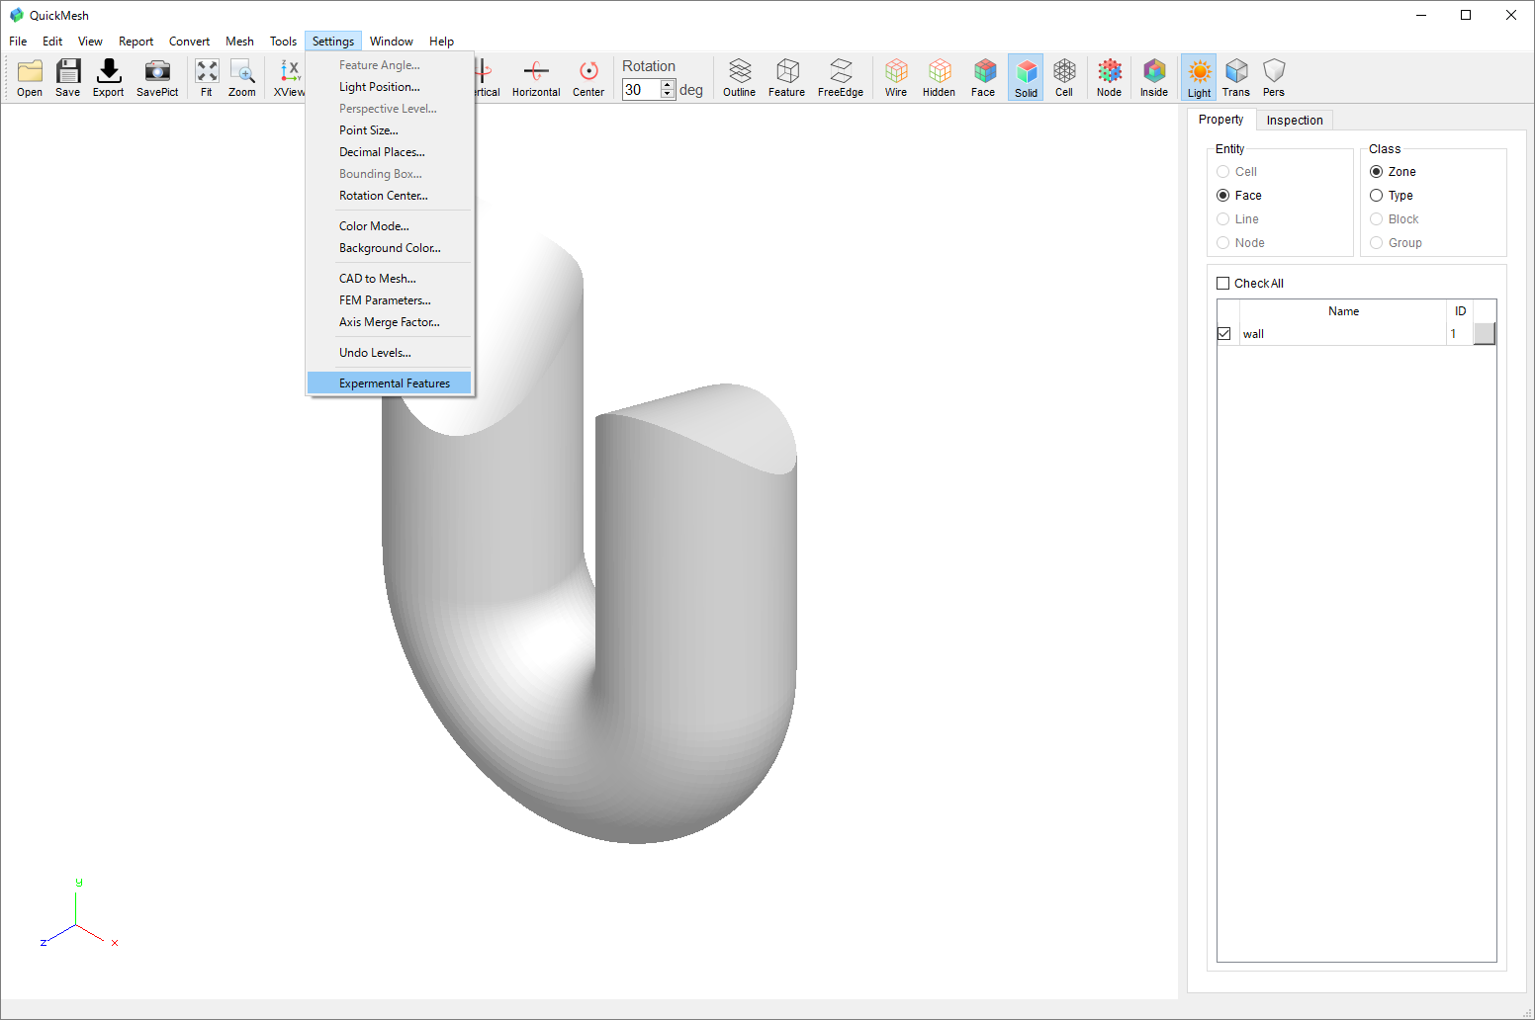Choose Background Color... menu entry

point(390,248)
